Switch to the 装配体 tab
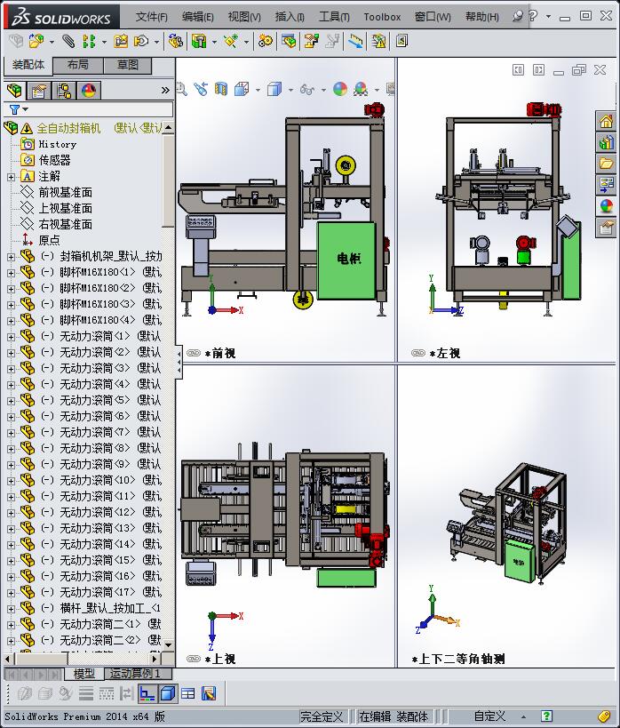 (x=28, y=65)
